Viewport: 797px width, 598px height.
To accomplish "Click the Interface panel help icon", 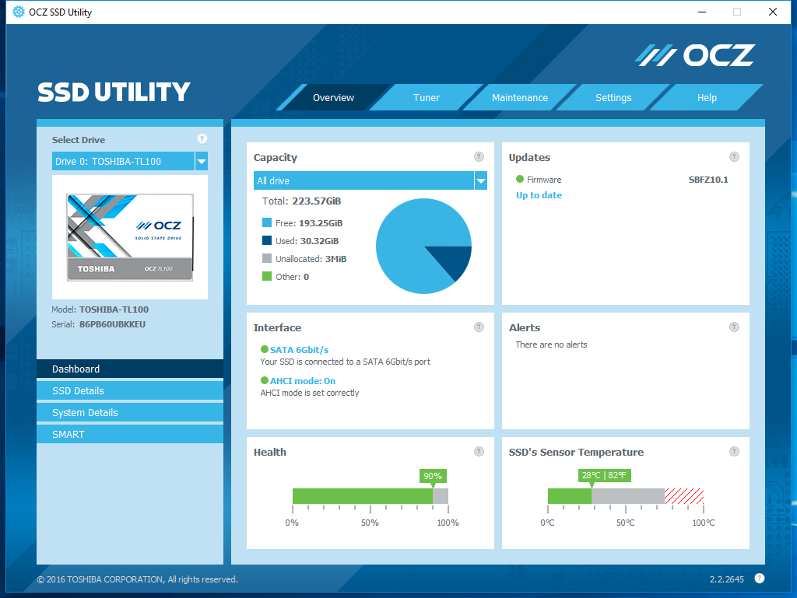I will click(x=479, y=327).
